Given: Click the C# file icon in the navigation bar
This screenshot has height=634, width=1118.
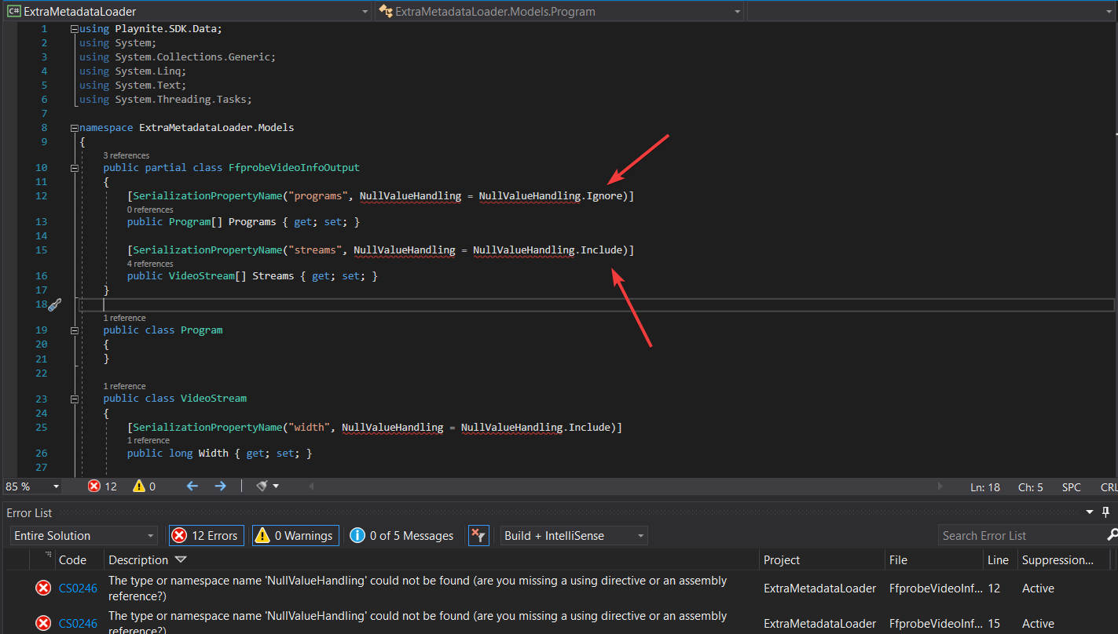Looking at the screenshot, I should pyautogui.click(x=13, y=11).
